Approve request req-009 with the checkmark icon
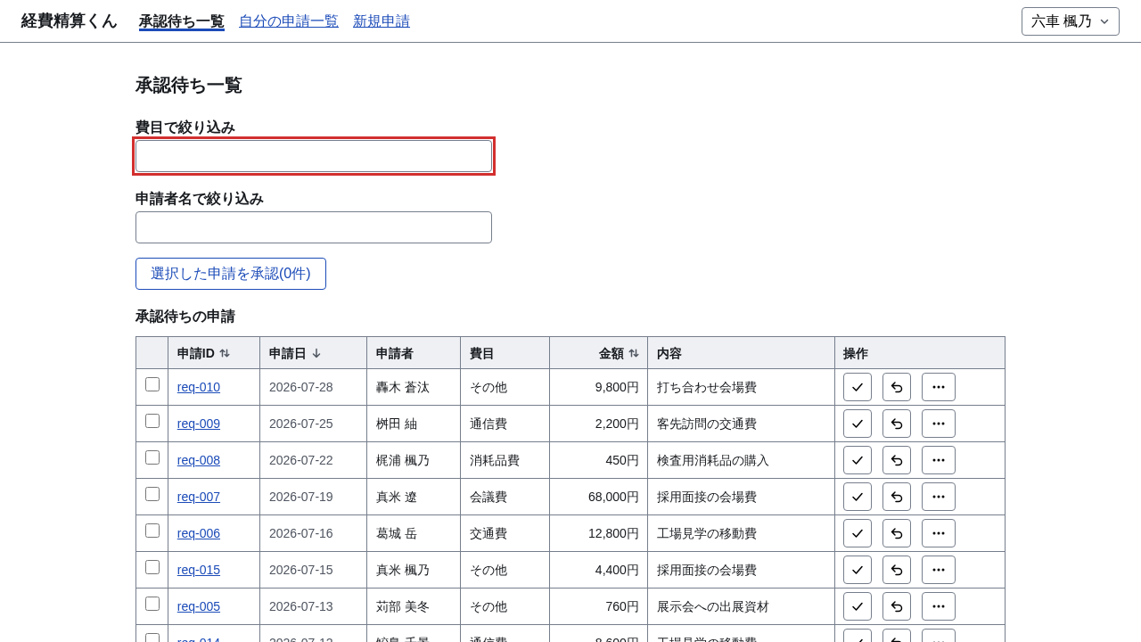The height and width of the screenshot is (642, 1141). 858,424
